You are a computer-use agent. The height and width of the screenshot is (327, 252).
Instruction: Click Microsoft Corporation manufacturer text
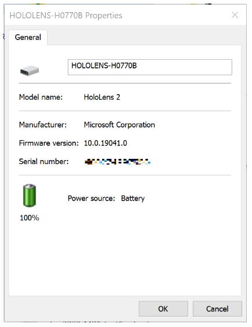point(120,125)
